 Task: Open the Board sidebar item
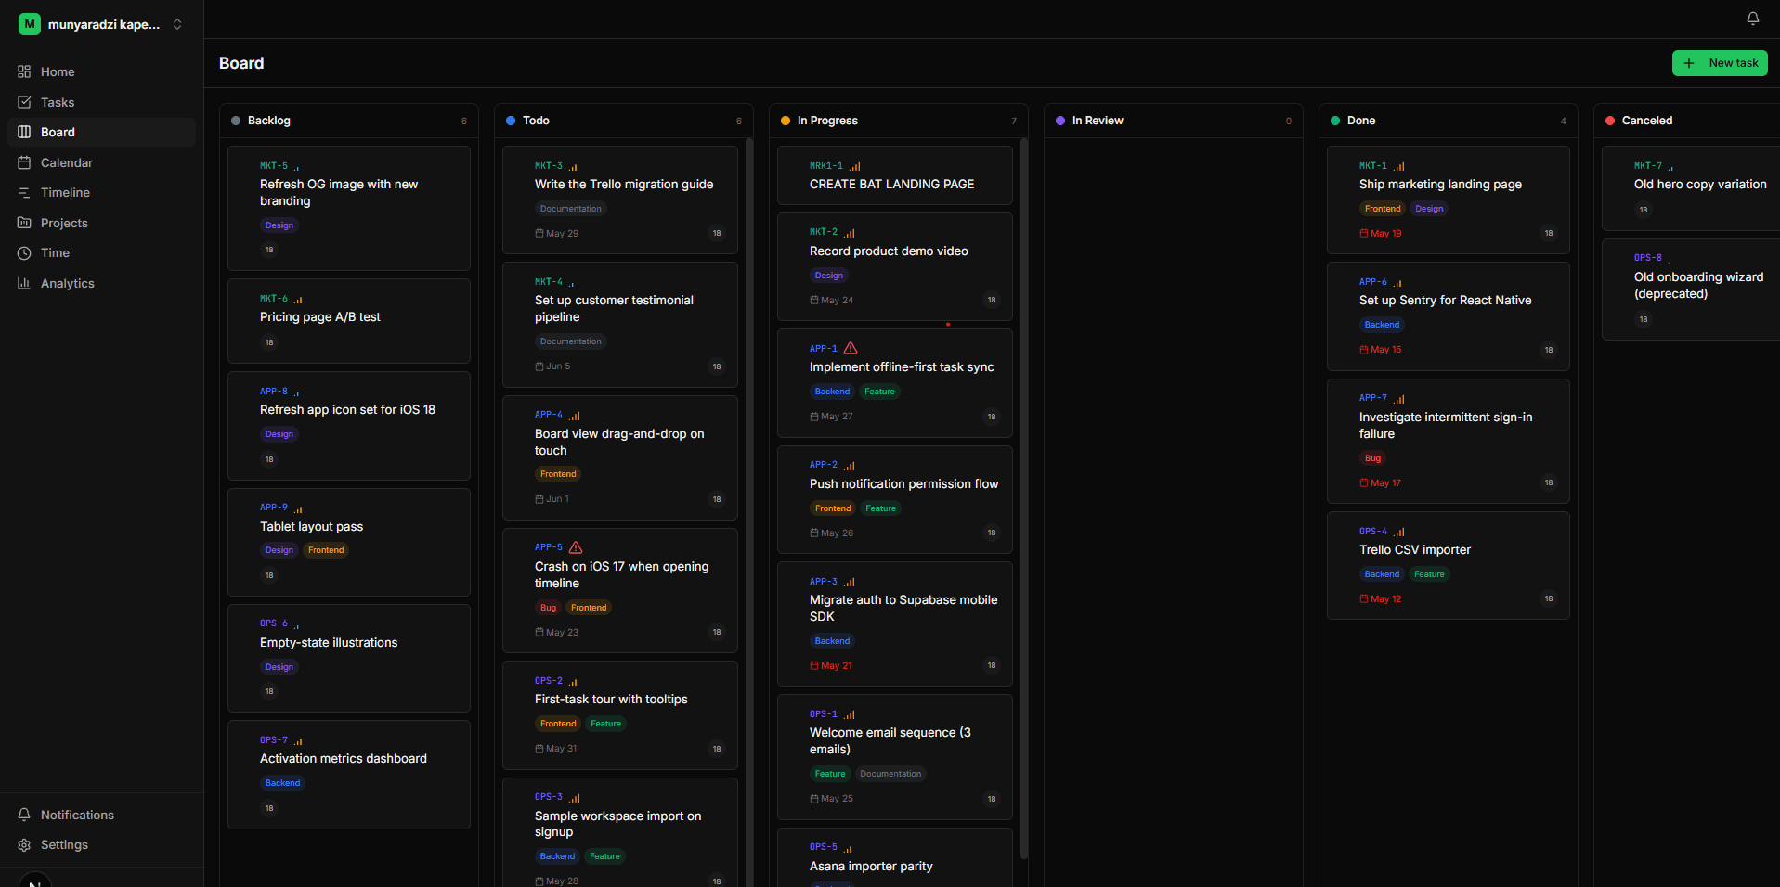pos(102,132)
